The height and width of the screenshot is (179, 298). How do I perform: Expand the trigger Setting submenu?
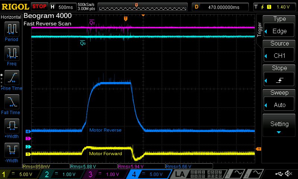279,126
